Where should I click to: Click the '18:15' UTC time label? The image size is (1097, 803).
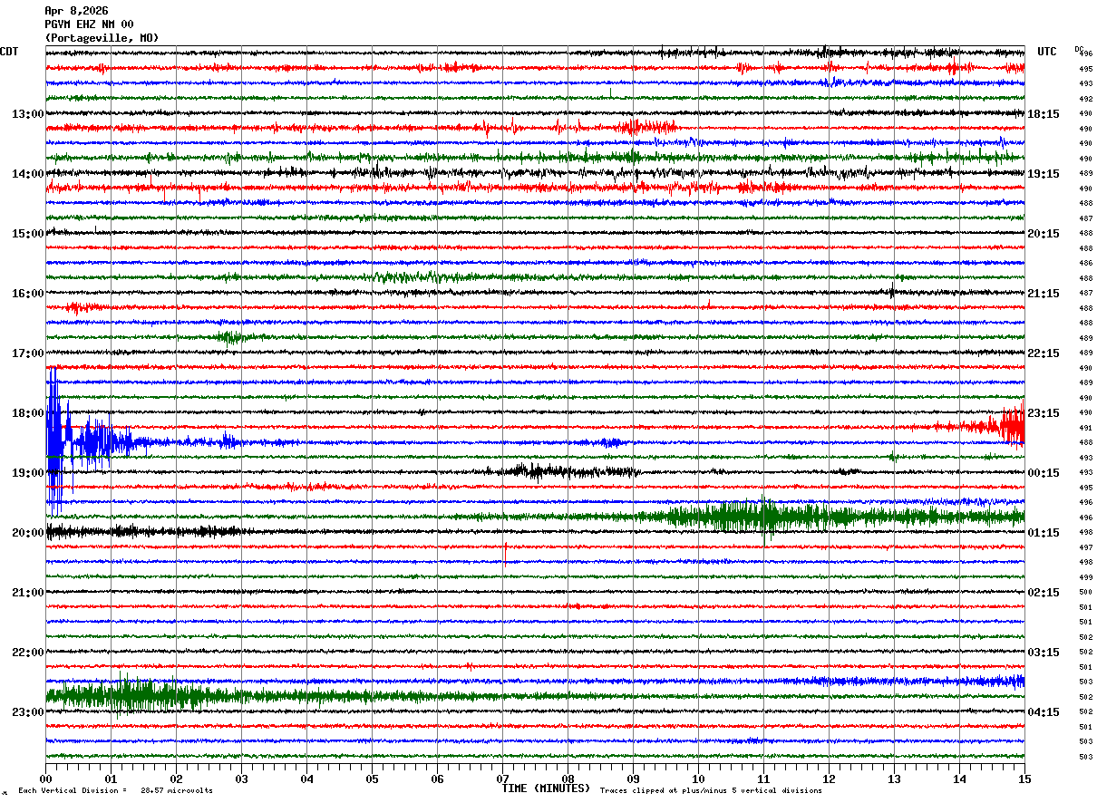1044,114
